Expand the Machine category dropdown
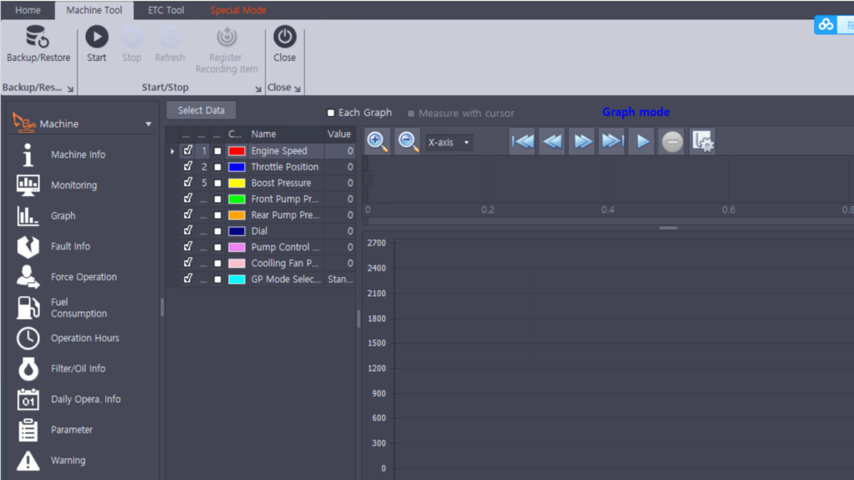 (x=148, y=124)
